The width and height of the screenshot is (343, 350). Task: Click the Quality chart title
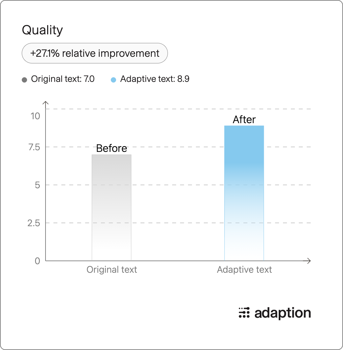[x=42, y=30]
